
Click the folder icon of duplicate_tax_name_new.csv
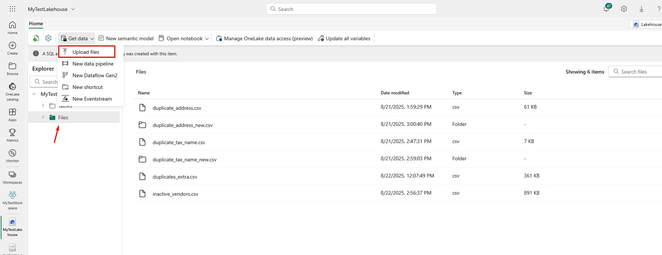(142, 159)
